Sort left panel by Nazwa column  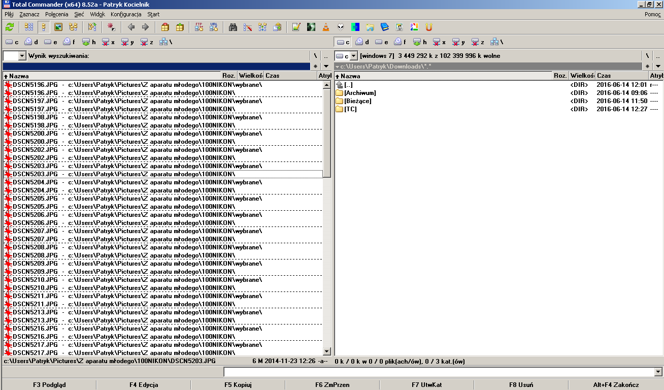[x=112, y=76]
